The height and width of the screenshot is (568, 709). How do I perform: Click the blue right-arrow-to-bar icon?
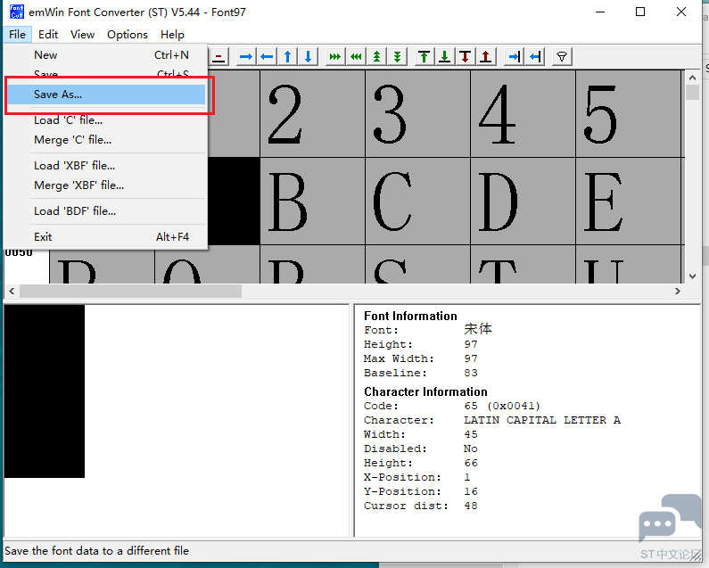(x=514, y=56)
